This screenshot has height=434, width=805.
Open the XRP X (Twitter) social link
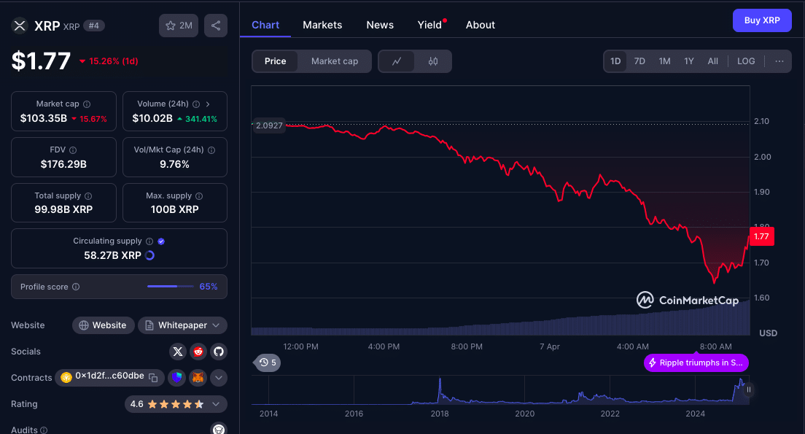[x=178, y=352]
